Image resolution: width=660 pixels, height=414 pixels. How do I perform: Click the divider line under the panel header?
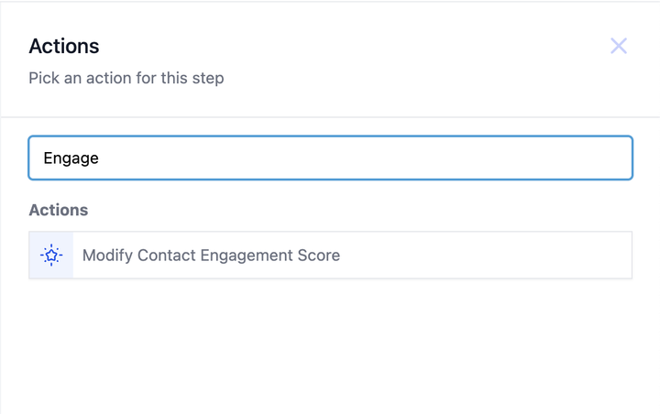330,117
